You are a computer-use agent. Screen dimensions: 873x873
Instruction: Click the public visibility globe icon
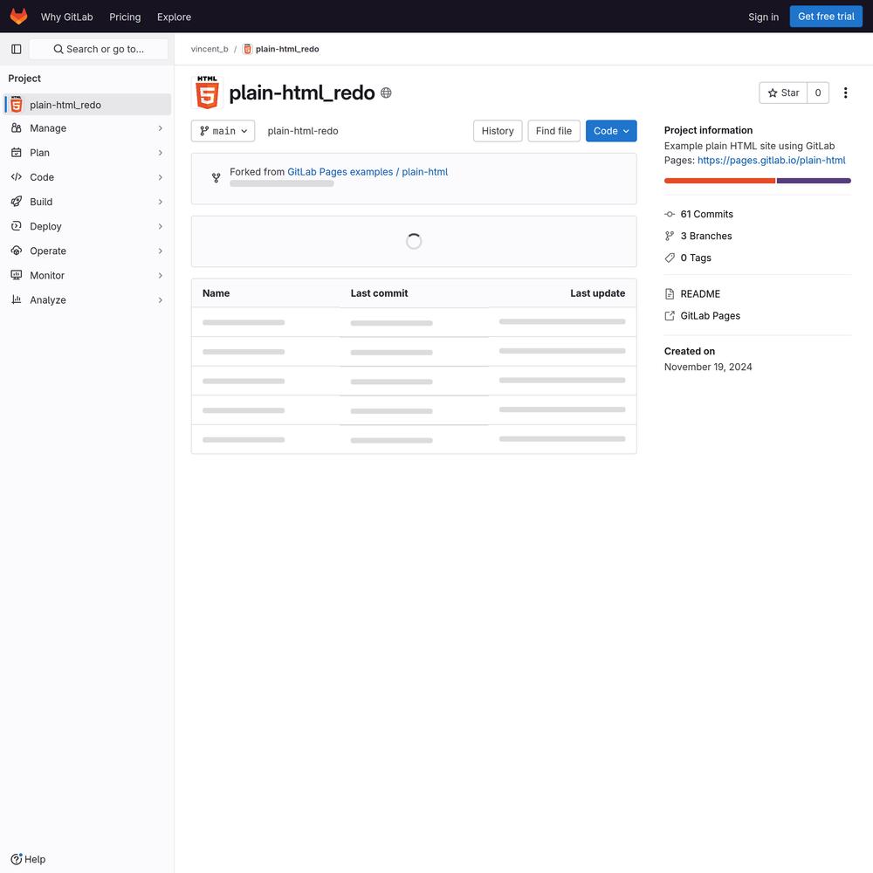tap(386, 93)
